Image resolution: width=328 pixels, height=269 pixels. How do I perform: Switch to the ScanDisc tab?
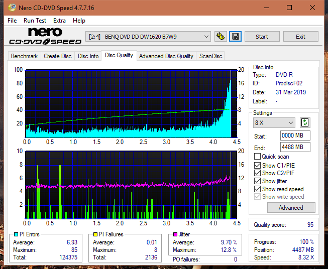210,56
